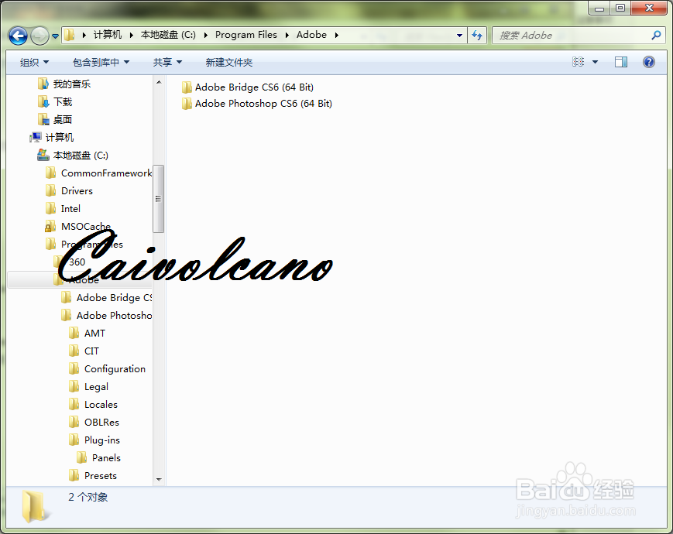Focus the 搜索 Adobe search field
673x534 pixels.
(579, 35)
